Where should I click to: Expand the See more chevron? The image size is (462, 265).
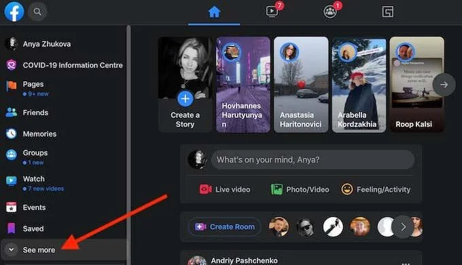pos(11,249)
